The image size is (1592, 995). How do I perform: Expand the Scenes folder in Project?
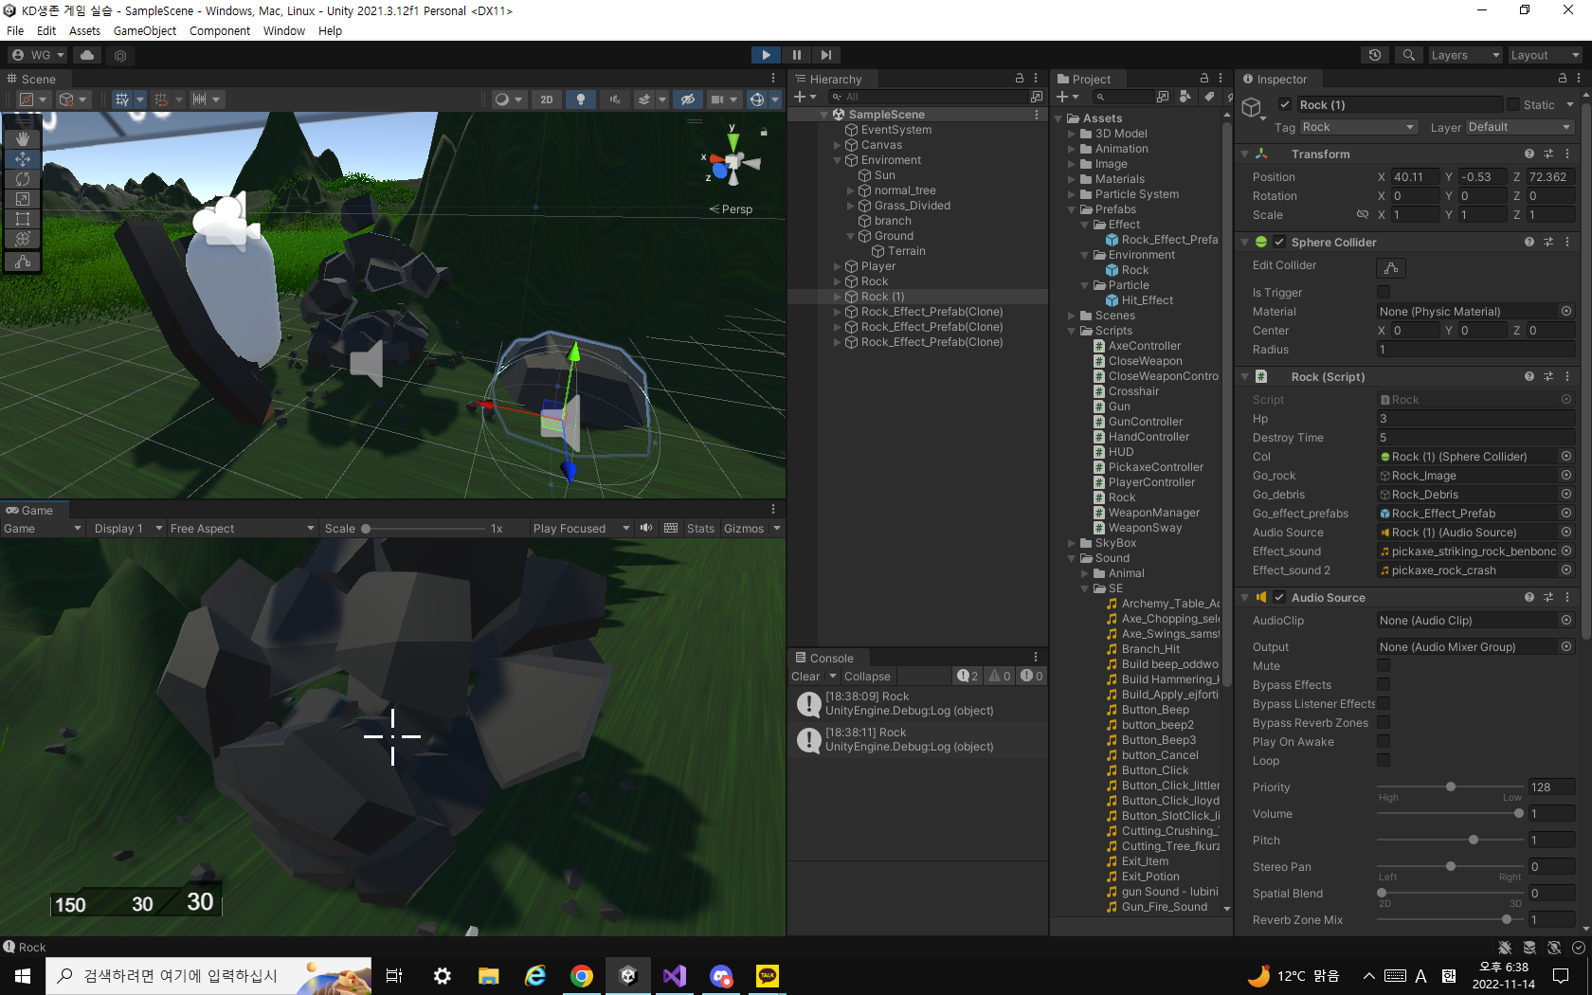(x=1072, y=316)
